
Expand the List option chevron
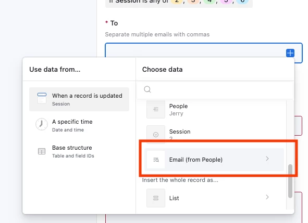tap(267, 197)
